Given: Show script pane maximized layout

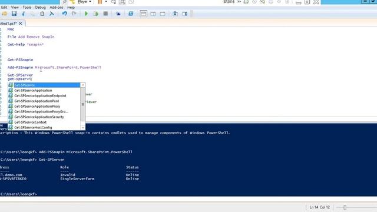Looking at the screenshot, I should pyautogui.click(x=163, y=14).
